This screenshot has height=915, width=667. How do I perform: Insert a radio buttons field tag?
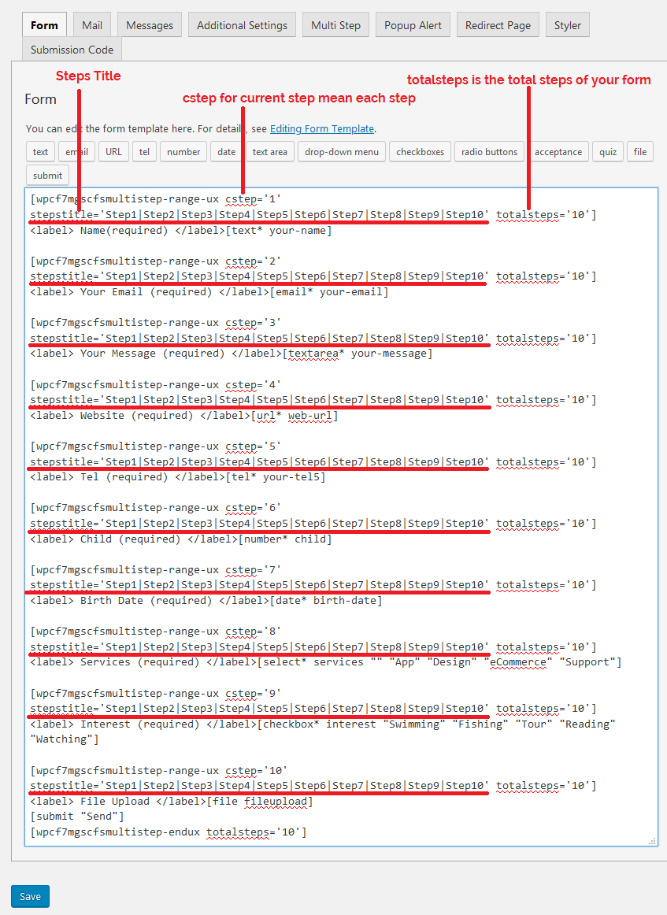point(489,151)
